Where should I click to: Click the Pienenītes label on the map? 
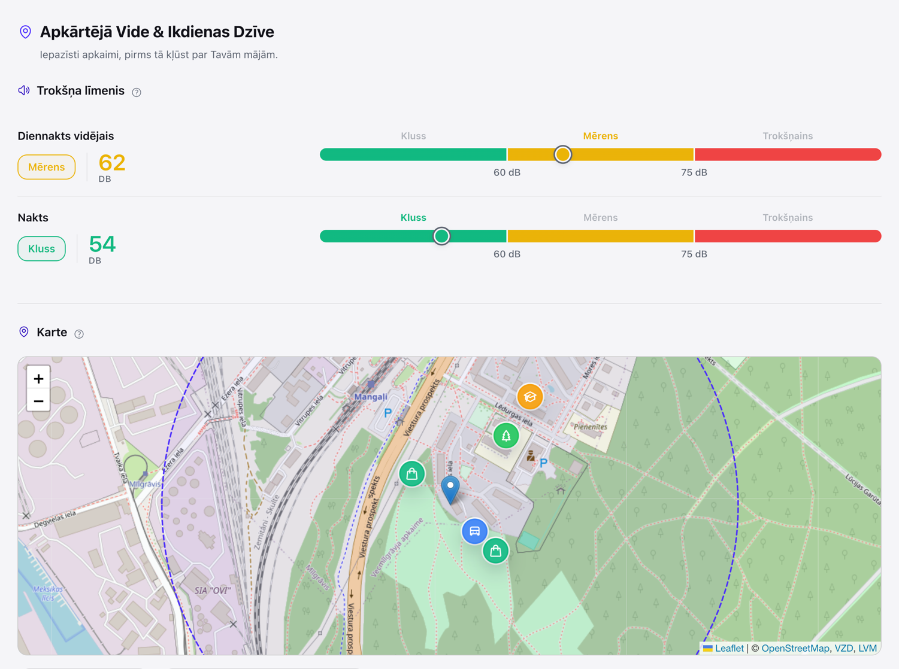coord(591,427)
